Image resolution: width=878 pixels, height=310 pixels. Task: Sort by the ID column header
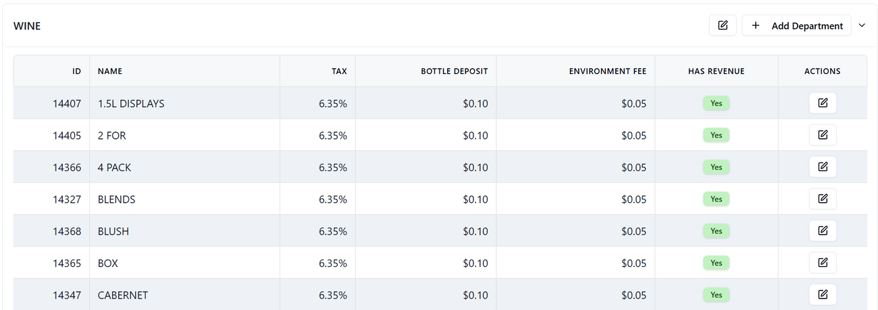[x=76, y=71]
